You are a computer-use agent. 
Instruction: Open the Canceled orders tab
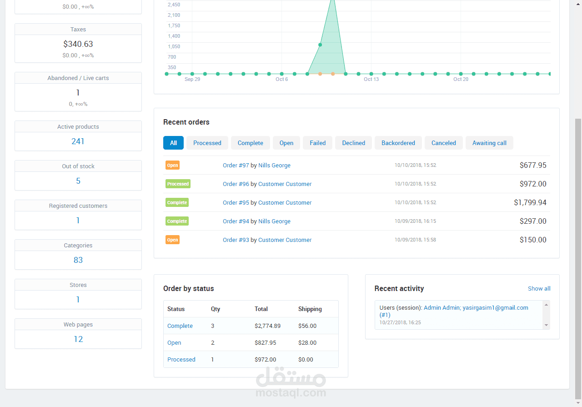pyautogui.click(x=444, y=143)
